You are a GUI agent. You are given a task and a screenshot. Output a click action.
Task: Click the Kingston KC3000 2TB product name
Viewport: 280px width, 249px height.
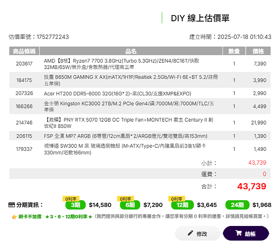tap(129, 107)
